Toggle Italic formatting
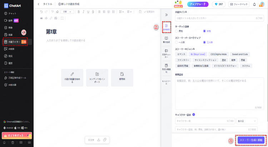The height and width of the screenshot is (147, 268). (x=83, y=12)
